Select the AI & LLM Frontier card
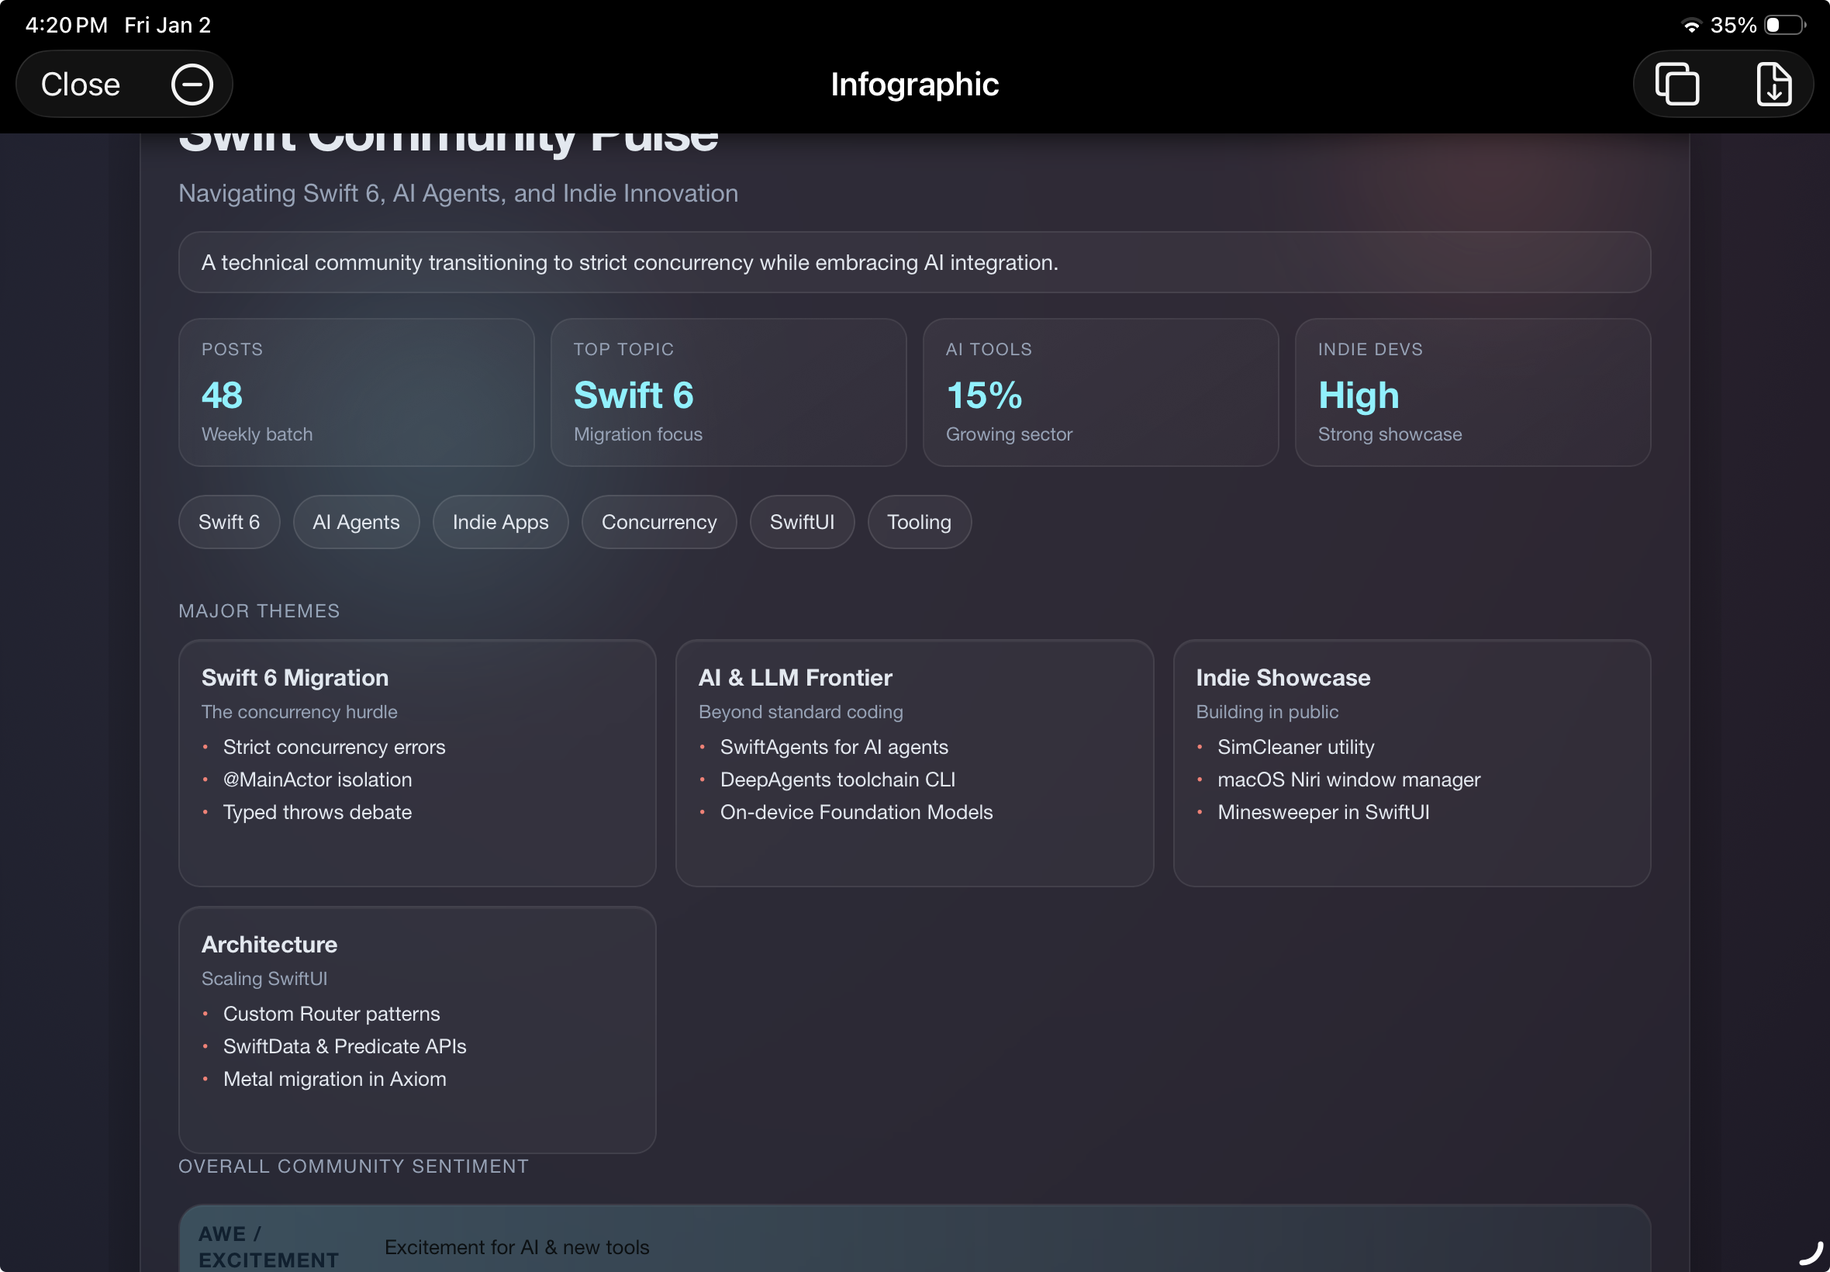 pyautogui.click(x=914, y=762)
